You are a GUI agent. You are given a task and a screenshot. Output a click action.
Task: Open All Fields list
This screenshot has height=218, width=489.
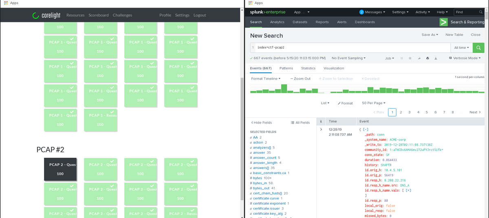[300, 122]
